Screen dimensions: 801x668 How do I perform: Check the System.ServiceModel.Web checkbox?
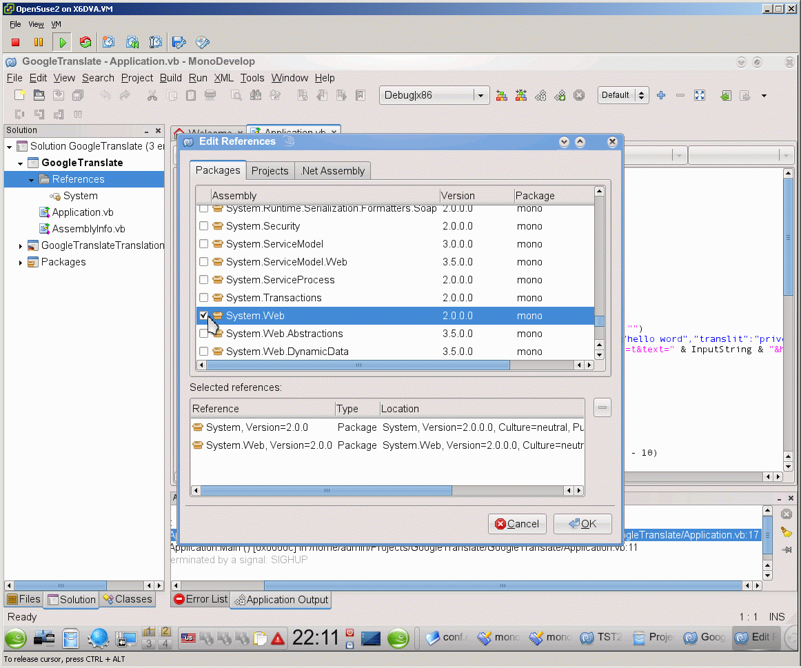[x=204, y=261]
